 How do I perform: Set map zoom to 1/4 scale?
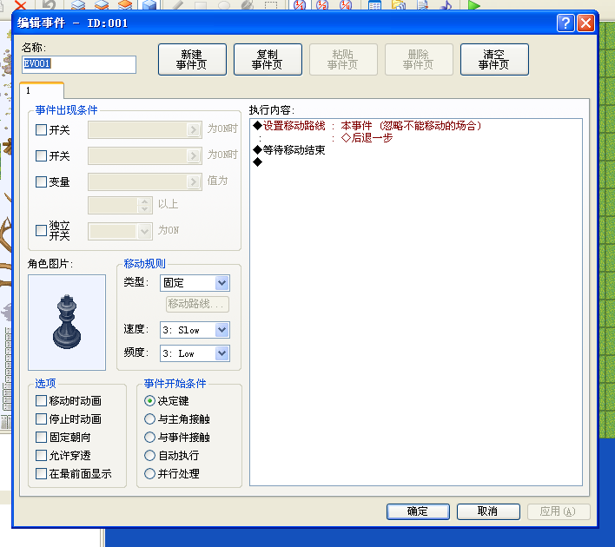coord(346,5)
